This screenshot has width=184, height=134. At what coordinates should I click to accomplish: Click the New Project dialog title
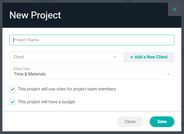pyautogui.click(x=35, y=15)
